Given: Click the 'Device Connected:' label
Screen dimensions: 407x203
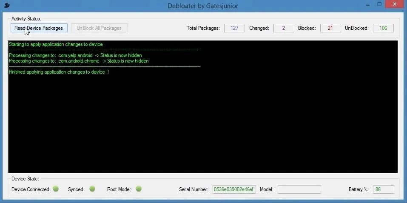Looking at the screenshot, I should point(31,189).
